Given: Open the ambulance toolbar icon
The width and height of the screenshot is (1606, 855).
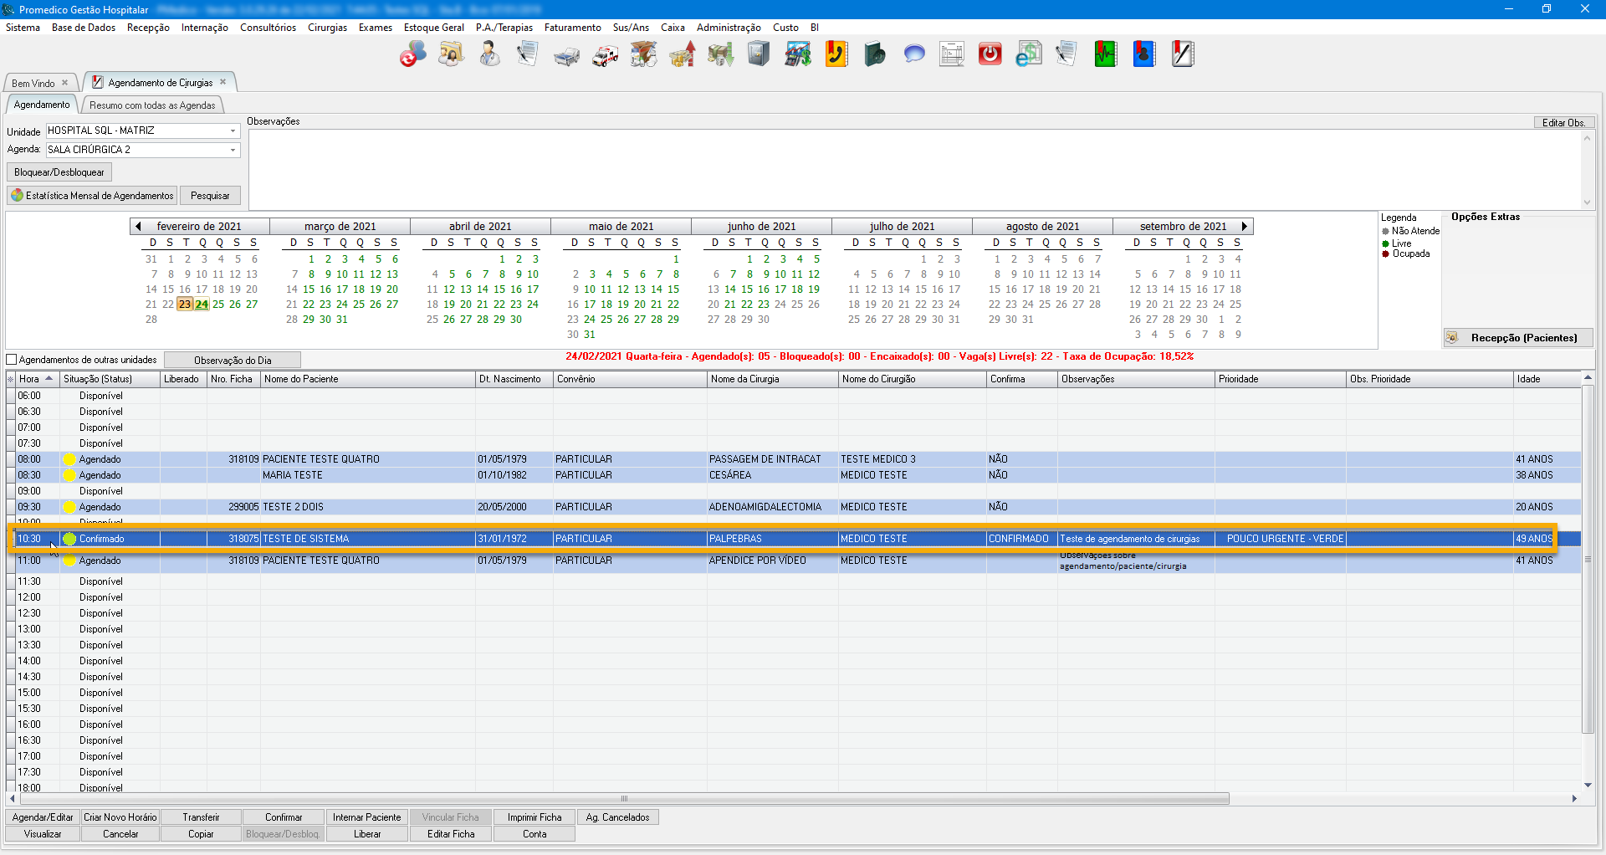Looking at the screenshot, I should (x=605, y=55).
